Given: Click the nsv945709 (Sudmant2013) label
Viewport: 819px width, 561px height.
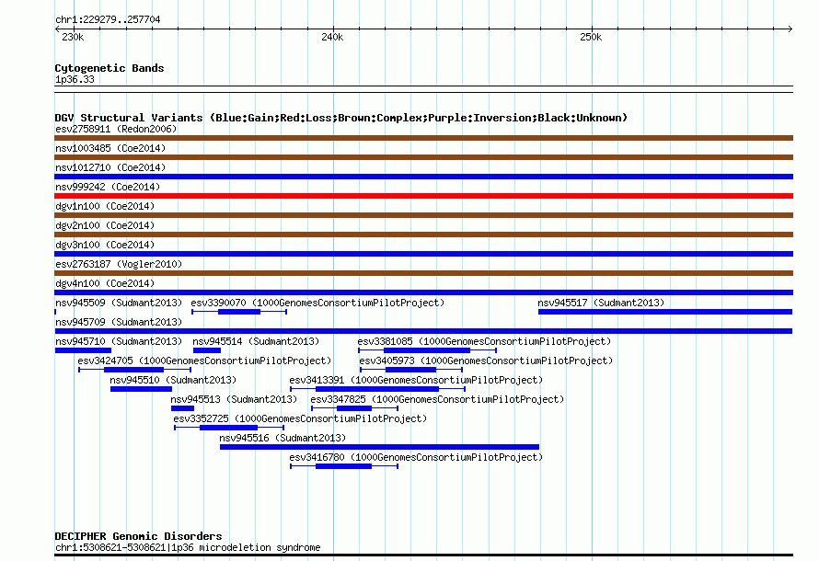Looking at the screenshot, I should pos(119,322).
